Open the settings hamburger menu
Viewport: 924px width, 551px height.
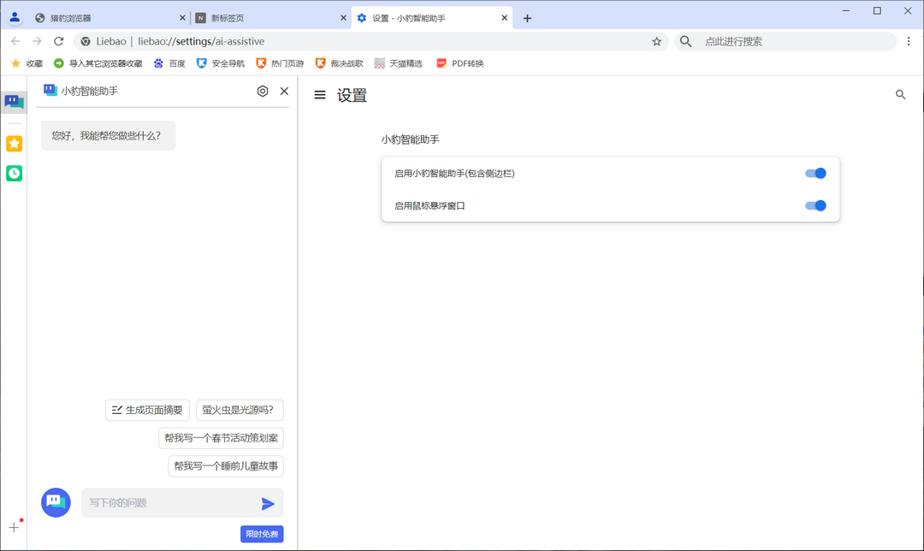319,95
